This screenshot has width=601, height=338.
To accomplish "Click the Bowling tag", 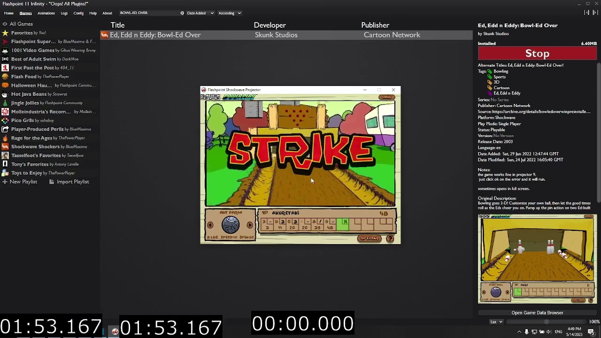I will coord(501,71).
